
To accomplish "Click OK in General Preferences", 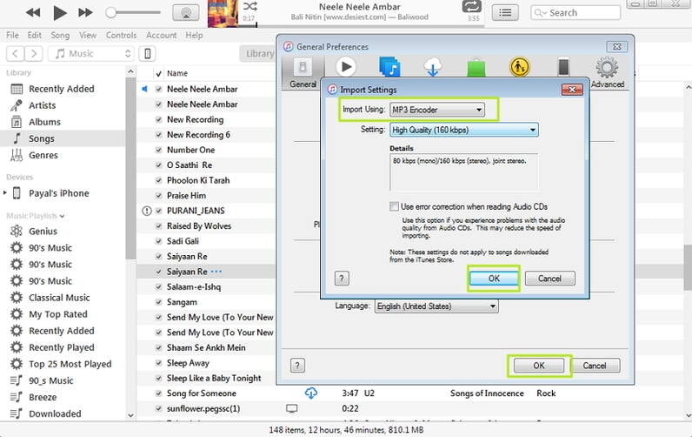I will [x=539, y=366].
